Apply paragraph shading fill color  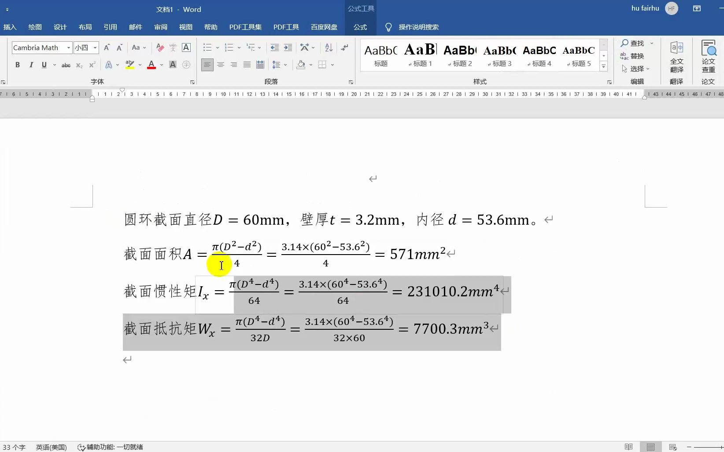coord(301,65)
